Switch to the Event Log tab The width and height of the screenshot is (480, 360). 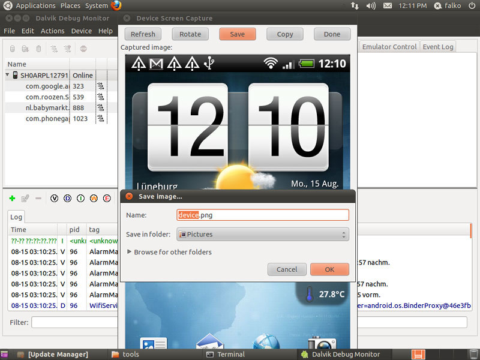pyautogui.click(x=438, y=47)
